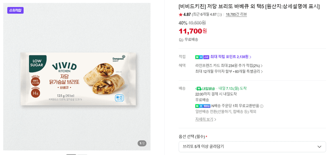The width and height of the screenshot is (327, 155).
Task: Click the green N+ membership badge by 적립
Action: (x=199, y=57)
